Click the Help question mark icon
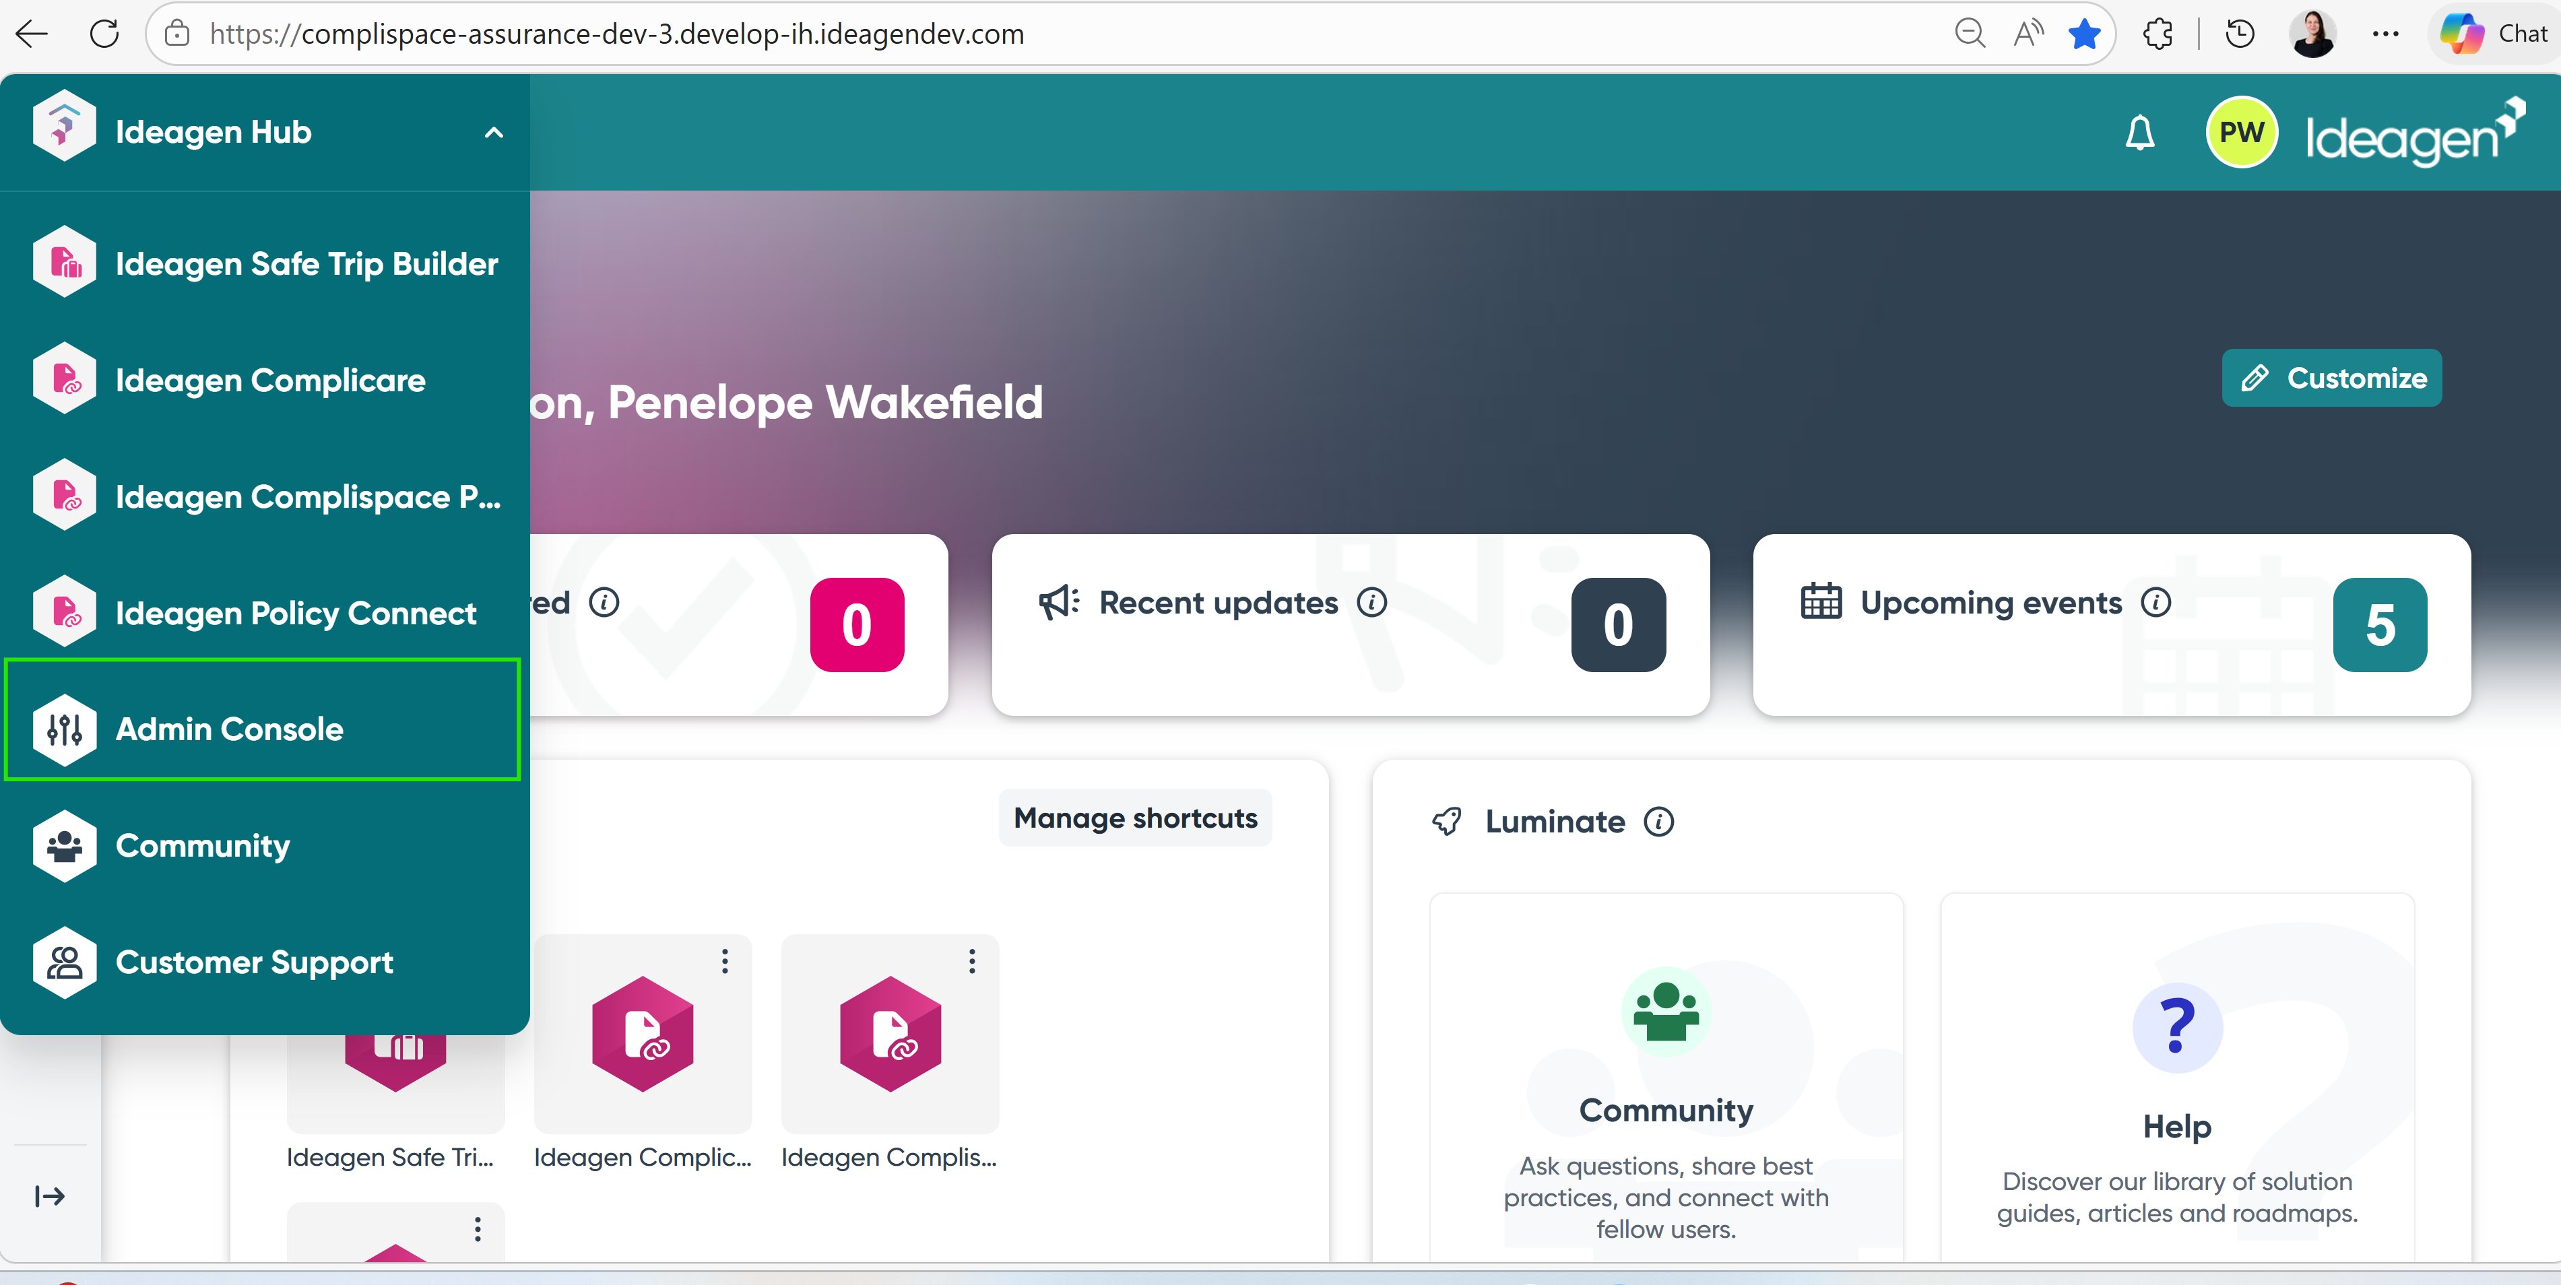2561x1285 pixels. 2177,1026
